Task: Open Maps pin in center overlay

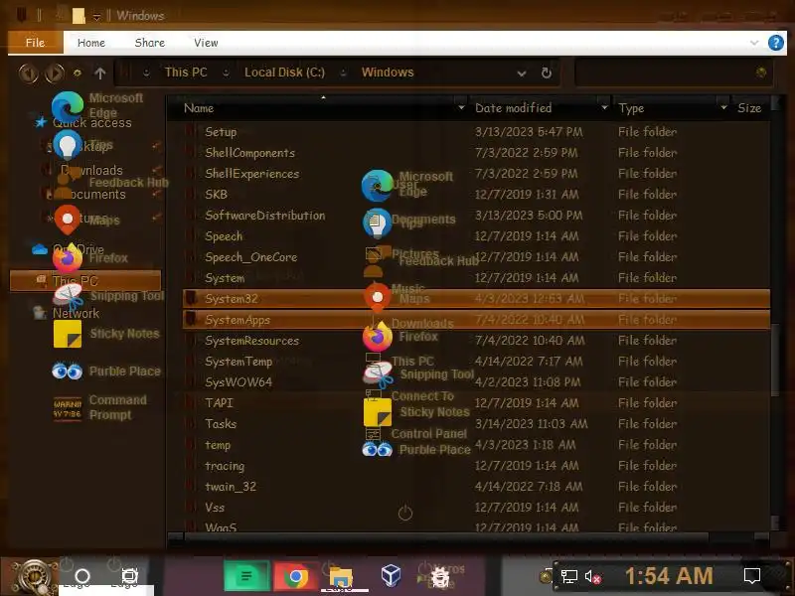Action: pos(378,297)
